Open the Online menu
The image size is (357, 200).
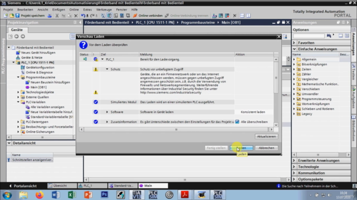[x=74, y=9]
